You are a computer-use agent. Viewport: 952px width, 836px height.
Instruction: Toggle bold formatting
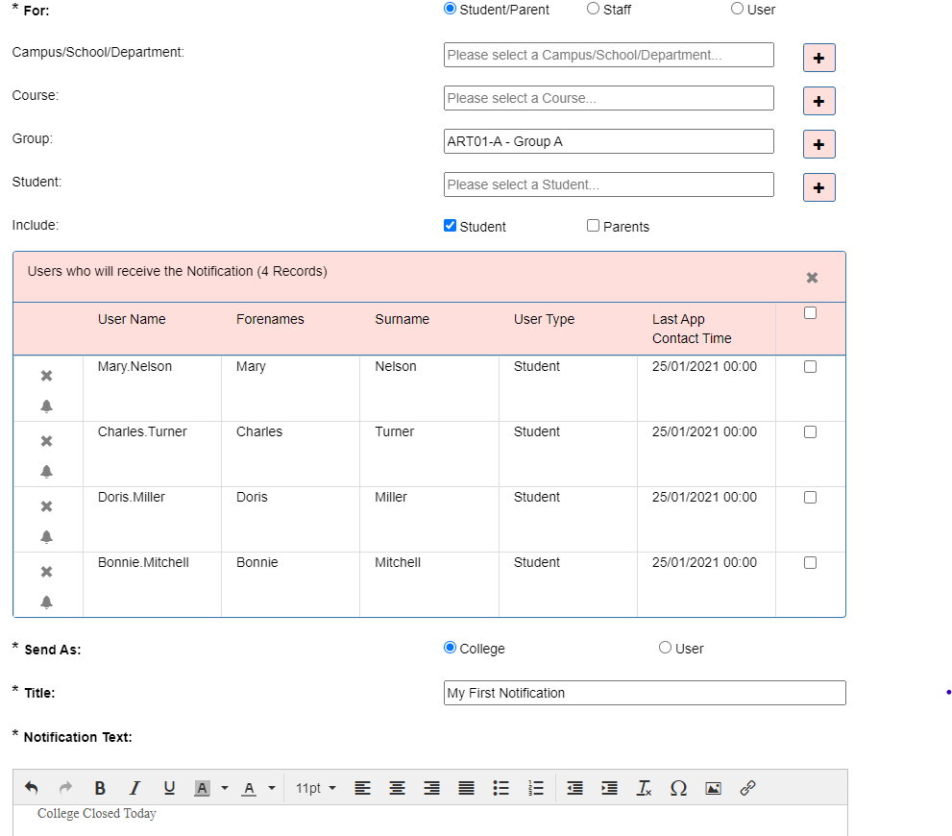[100, 788]
